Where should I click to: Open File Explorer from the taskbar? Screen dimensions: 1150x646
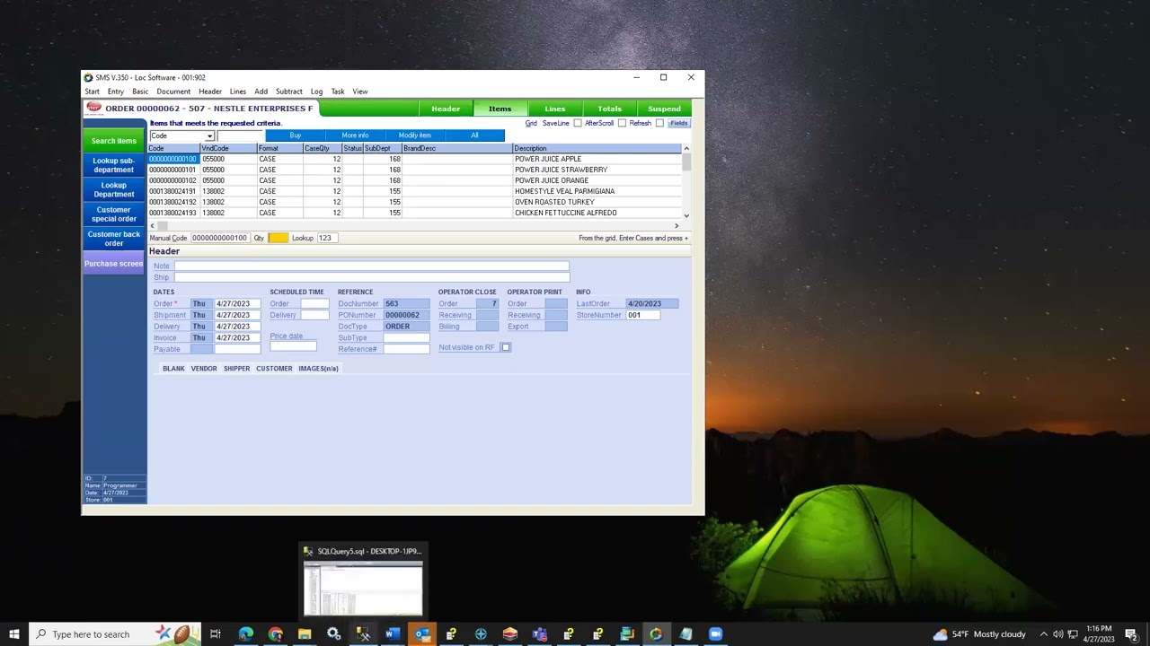pyautogui.click(x=305, y=634)
